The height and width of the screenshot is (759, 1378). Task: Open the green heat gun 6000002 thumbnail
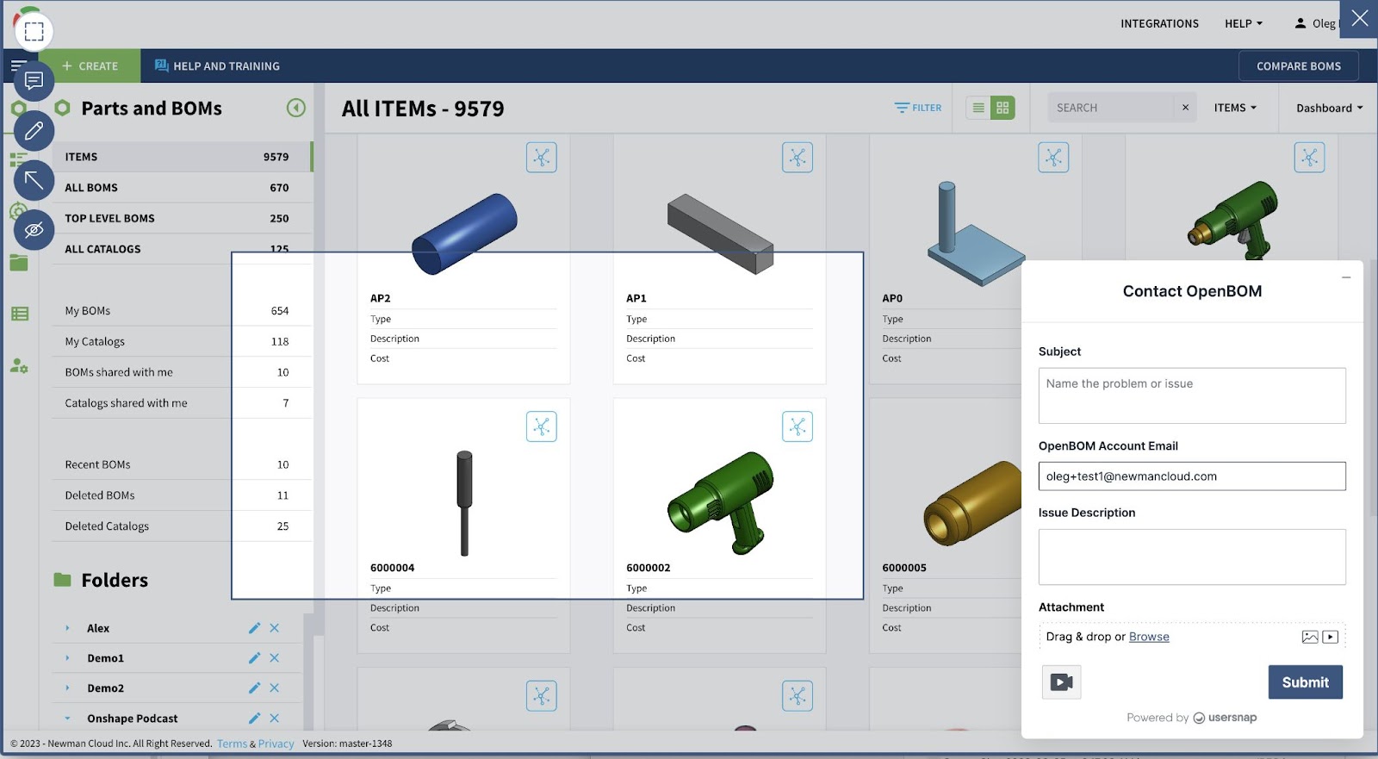point(720,502)
